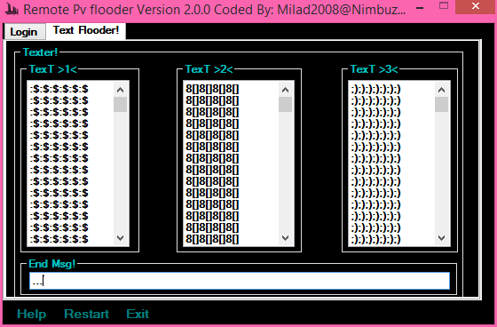This screenshot has width=497, height=327.
Task: Click scrollbar thumb in TexT >3< box
Action: (441, 105)
